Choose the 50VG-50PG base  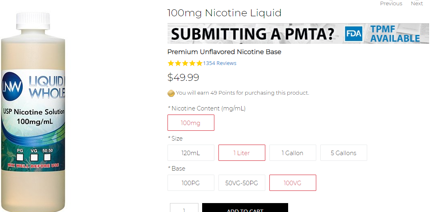coord(242,183)
